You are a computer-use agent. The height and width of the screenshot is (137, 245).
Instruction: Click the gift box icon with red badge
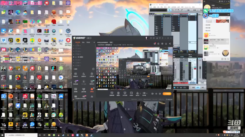(155, 44)
